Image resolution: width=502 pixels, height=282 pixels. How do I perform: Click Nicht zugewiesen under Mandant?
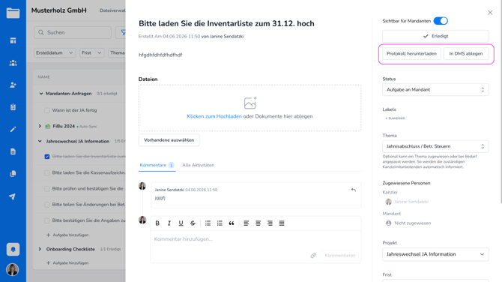pyautogui.click(x=408, y=223)
